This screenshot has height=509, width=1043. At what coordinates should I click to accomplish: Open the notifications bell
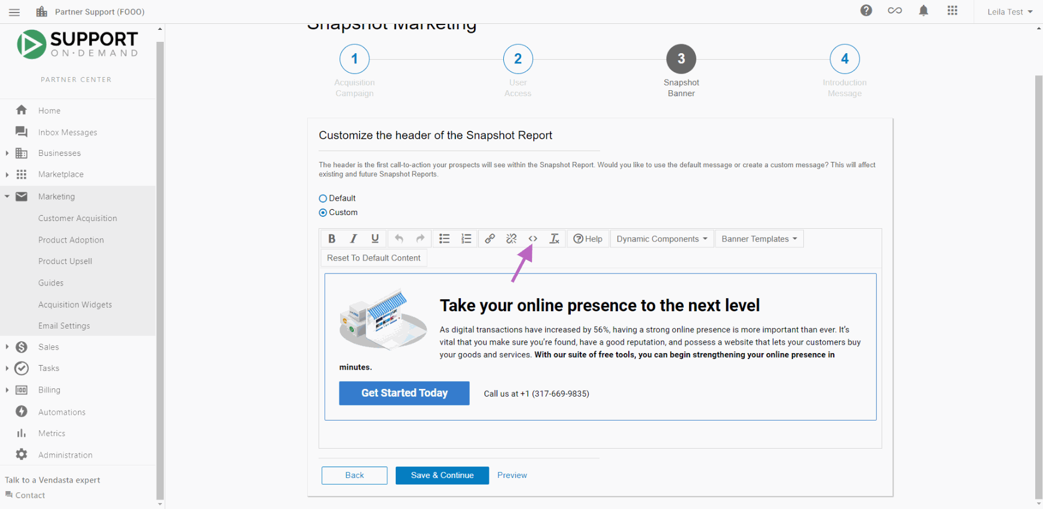tap(923, 11)
